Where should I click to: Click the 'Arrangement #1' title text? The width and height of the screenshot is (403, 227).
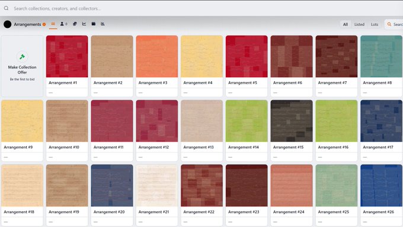[x=63, y=83]
